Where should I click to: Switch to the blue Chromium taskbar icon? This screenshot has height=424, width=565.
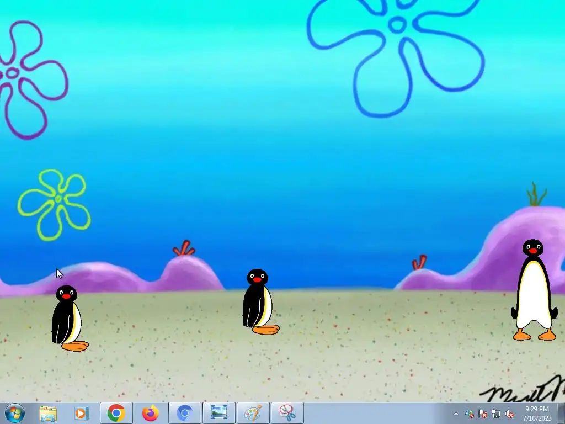coord(185,413)
